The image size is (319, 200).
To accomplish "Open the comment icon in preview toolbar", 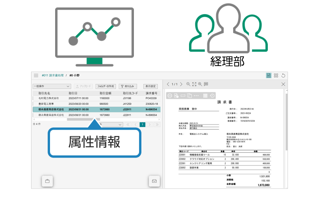I will 206,84.
